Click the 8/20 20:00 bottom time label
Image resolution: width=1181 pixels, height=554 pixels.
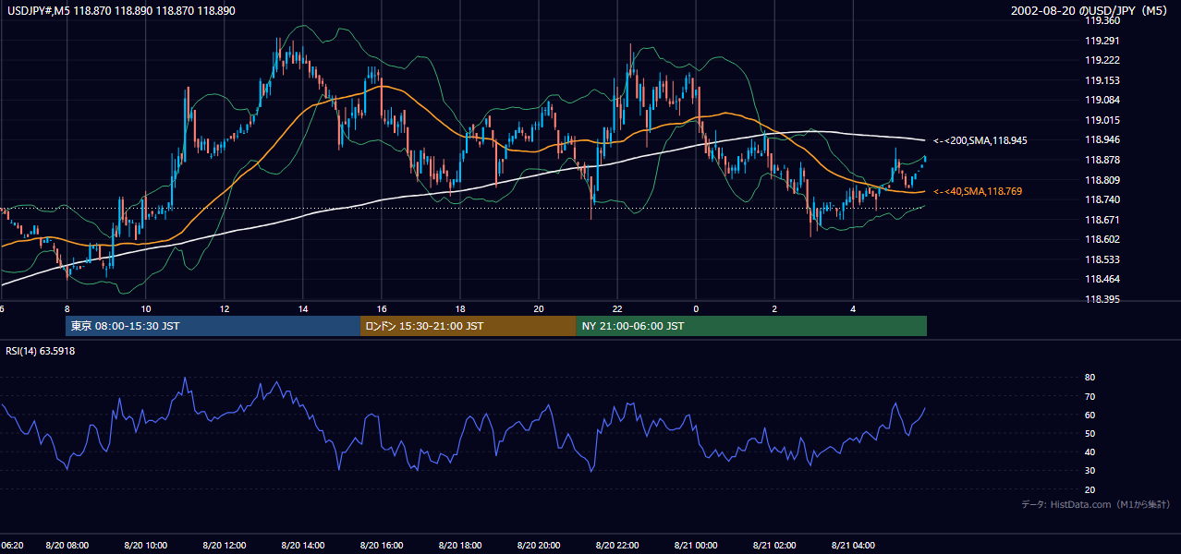pyautogui.click(x=539, y=546)
